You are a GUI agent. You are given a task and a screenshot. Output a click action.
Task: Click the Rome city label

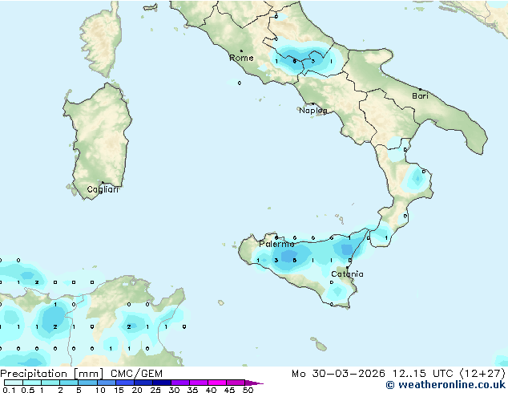[241, 58]
